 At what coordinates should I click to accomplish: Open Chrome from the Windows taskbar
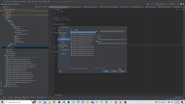54,102
